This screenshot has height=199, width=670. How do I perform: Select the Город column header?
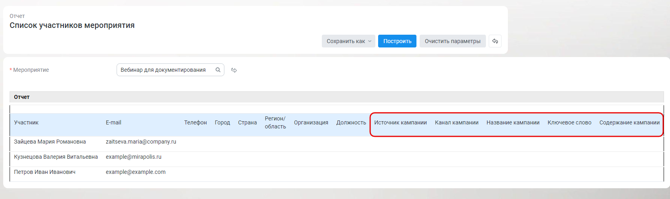[x=222, y=122]
